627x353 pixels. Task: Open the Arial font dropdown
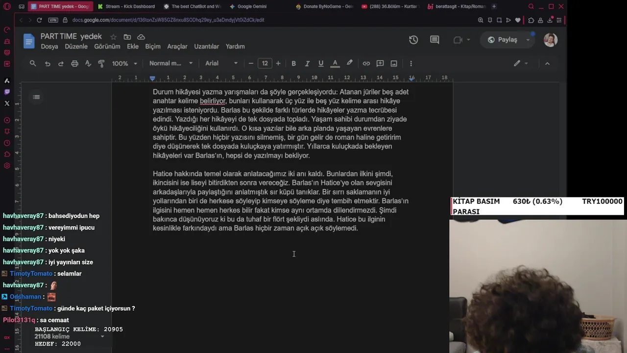[x=221, y=63]
